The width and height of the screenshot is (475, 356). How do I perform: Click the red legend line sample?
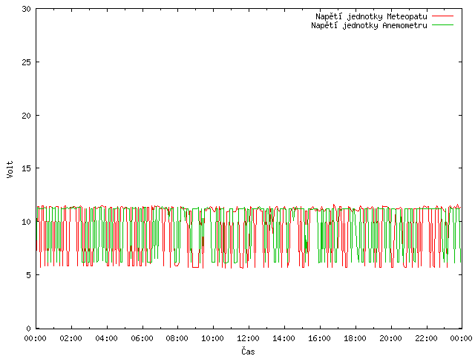pyautogui.click(x=442, y=16)
